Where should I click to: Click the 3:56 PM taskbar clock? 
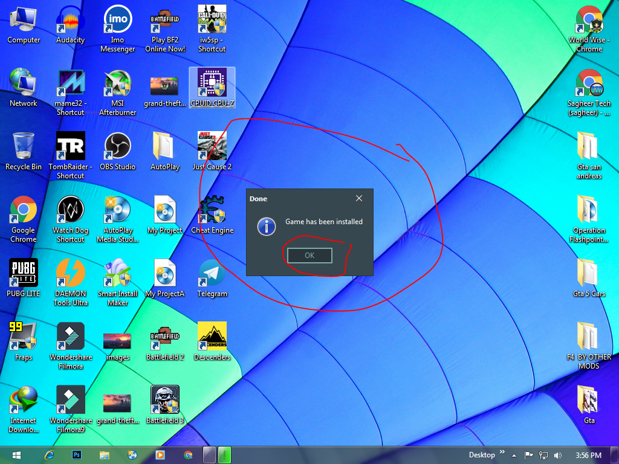[x=588, y=456]
